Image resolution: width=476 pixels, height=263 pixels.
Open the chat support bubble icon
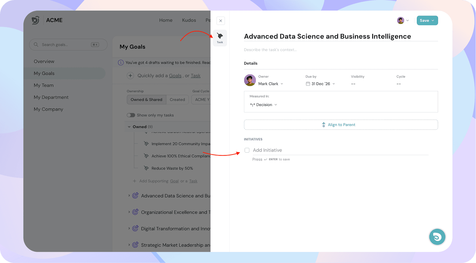(x=437, y=237)
